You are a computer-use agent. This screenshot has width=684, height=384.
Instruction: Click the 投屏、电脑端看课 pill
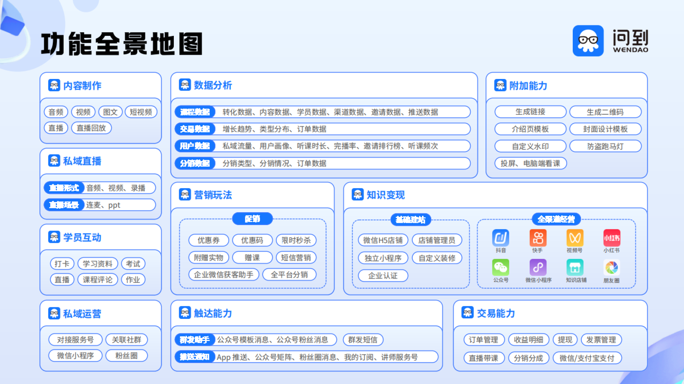(530, 163)
